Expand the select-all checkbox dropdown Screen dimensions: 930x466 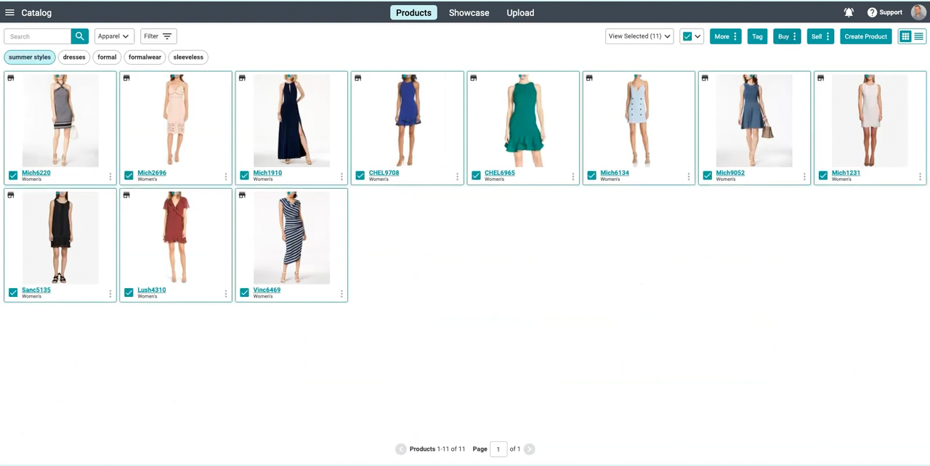click(x=697, y=36)
